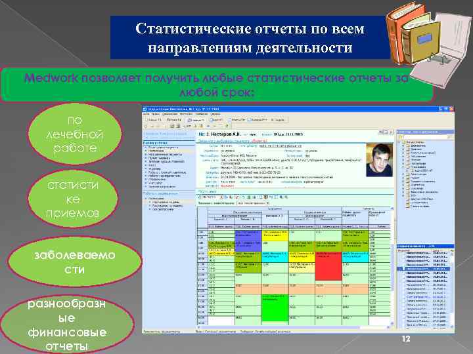Click the slide title 'Статистические отчеты' banner
This screenshot has width=473, height=354.
[x=250, y=37]
